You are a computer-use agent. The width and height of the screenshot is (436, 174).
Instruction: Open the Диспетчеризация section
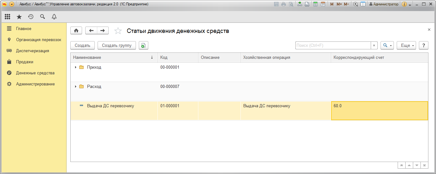pyautogui.click(x=32, y=51)
